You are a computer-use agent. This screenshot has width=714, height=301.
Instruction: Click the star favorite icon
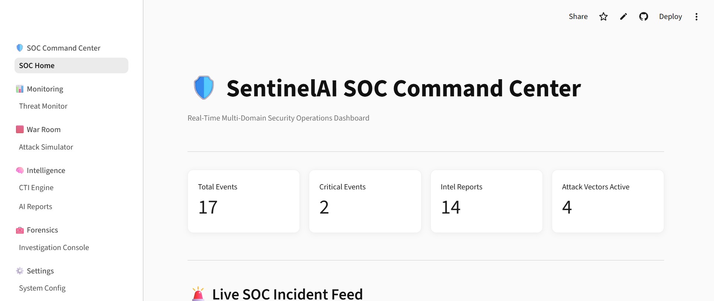click(x=603, y=16)
